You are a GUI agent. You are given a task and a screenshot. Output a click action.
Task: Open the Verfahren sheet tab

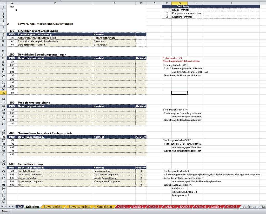point(249,207)
